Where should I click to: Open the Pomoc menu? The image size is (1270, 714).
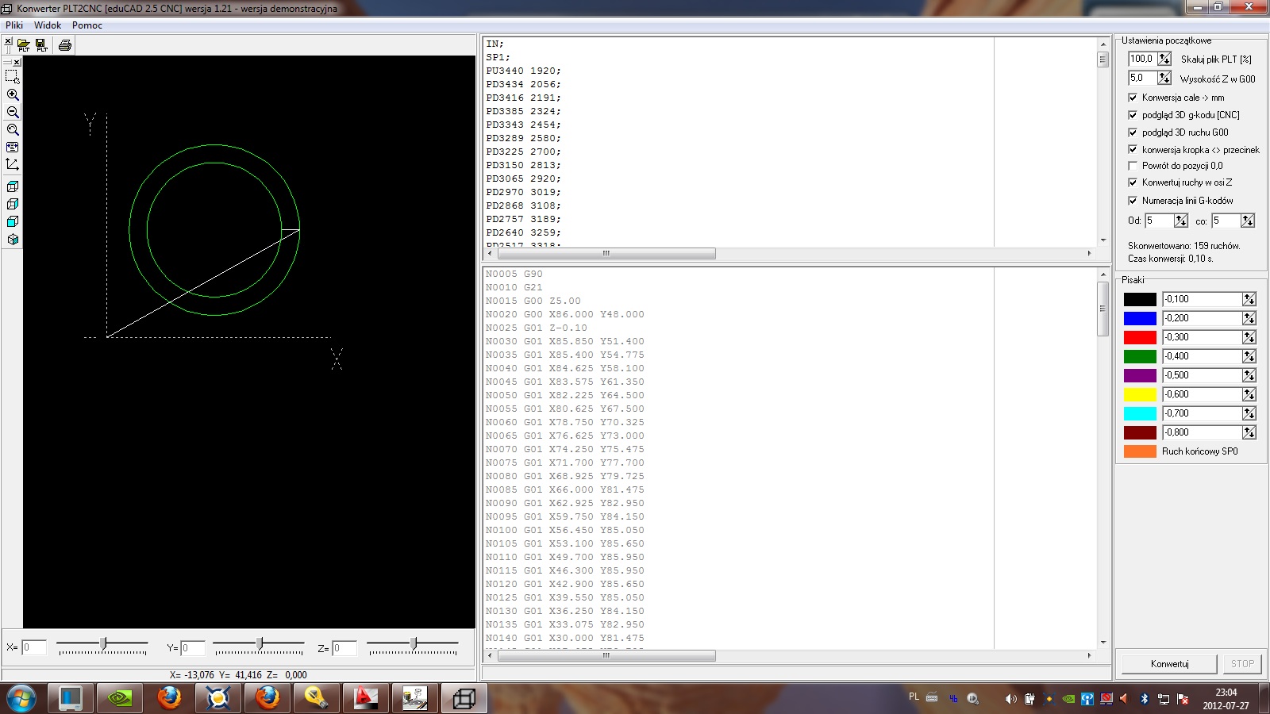(87, 25)
